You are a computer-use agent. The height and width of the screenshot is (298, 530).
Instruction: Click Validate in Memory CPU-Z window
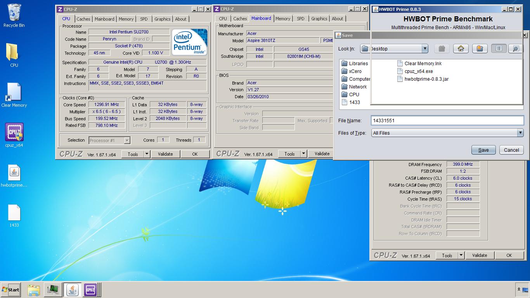click(x=480, y=255)
